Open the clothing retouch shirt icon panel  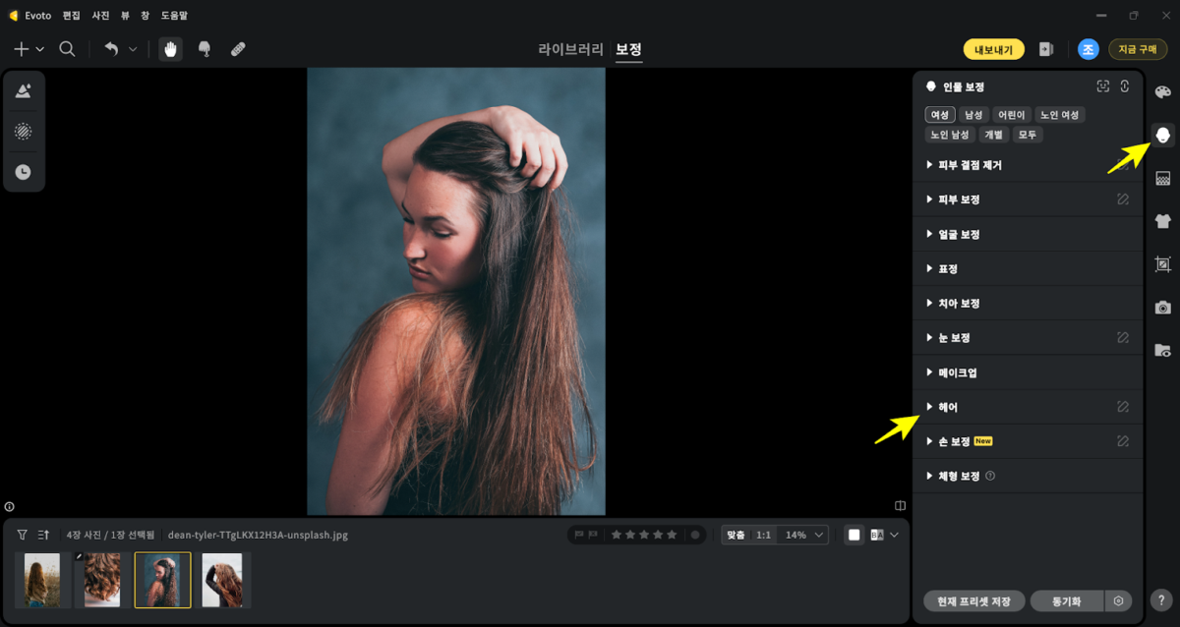pos(1162,221)
